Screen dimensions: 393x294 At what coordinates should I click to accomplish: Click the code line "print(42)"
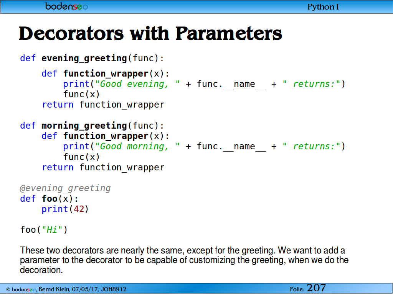(65, 209)
